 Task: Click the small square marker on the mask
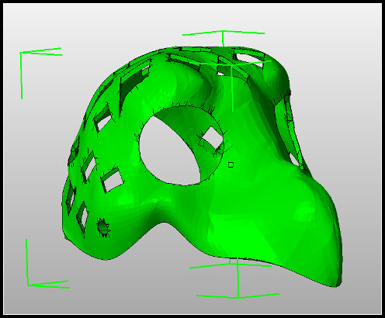pos(231,164)
